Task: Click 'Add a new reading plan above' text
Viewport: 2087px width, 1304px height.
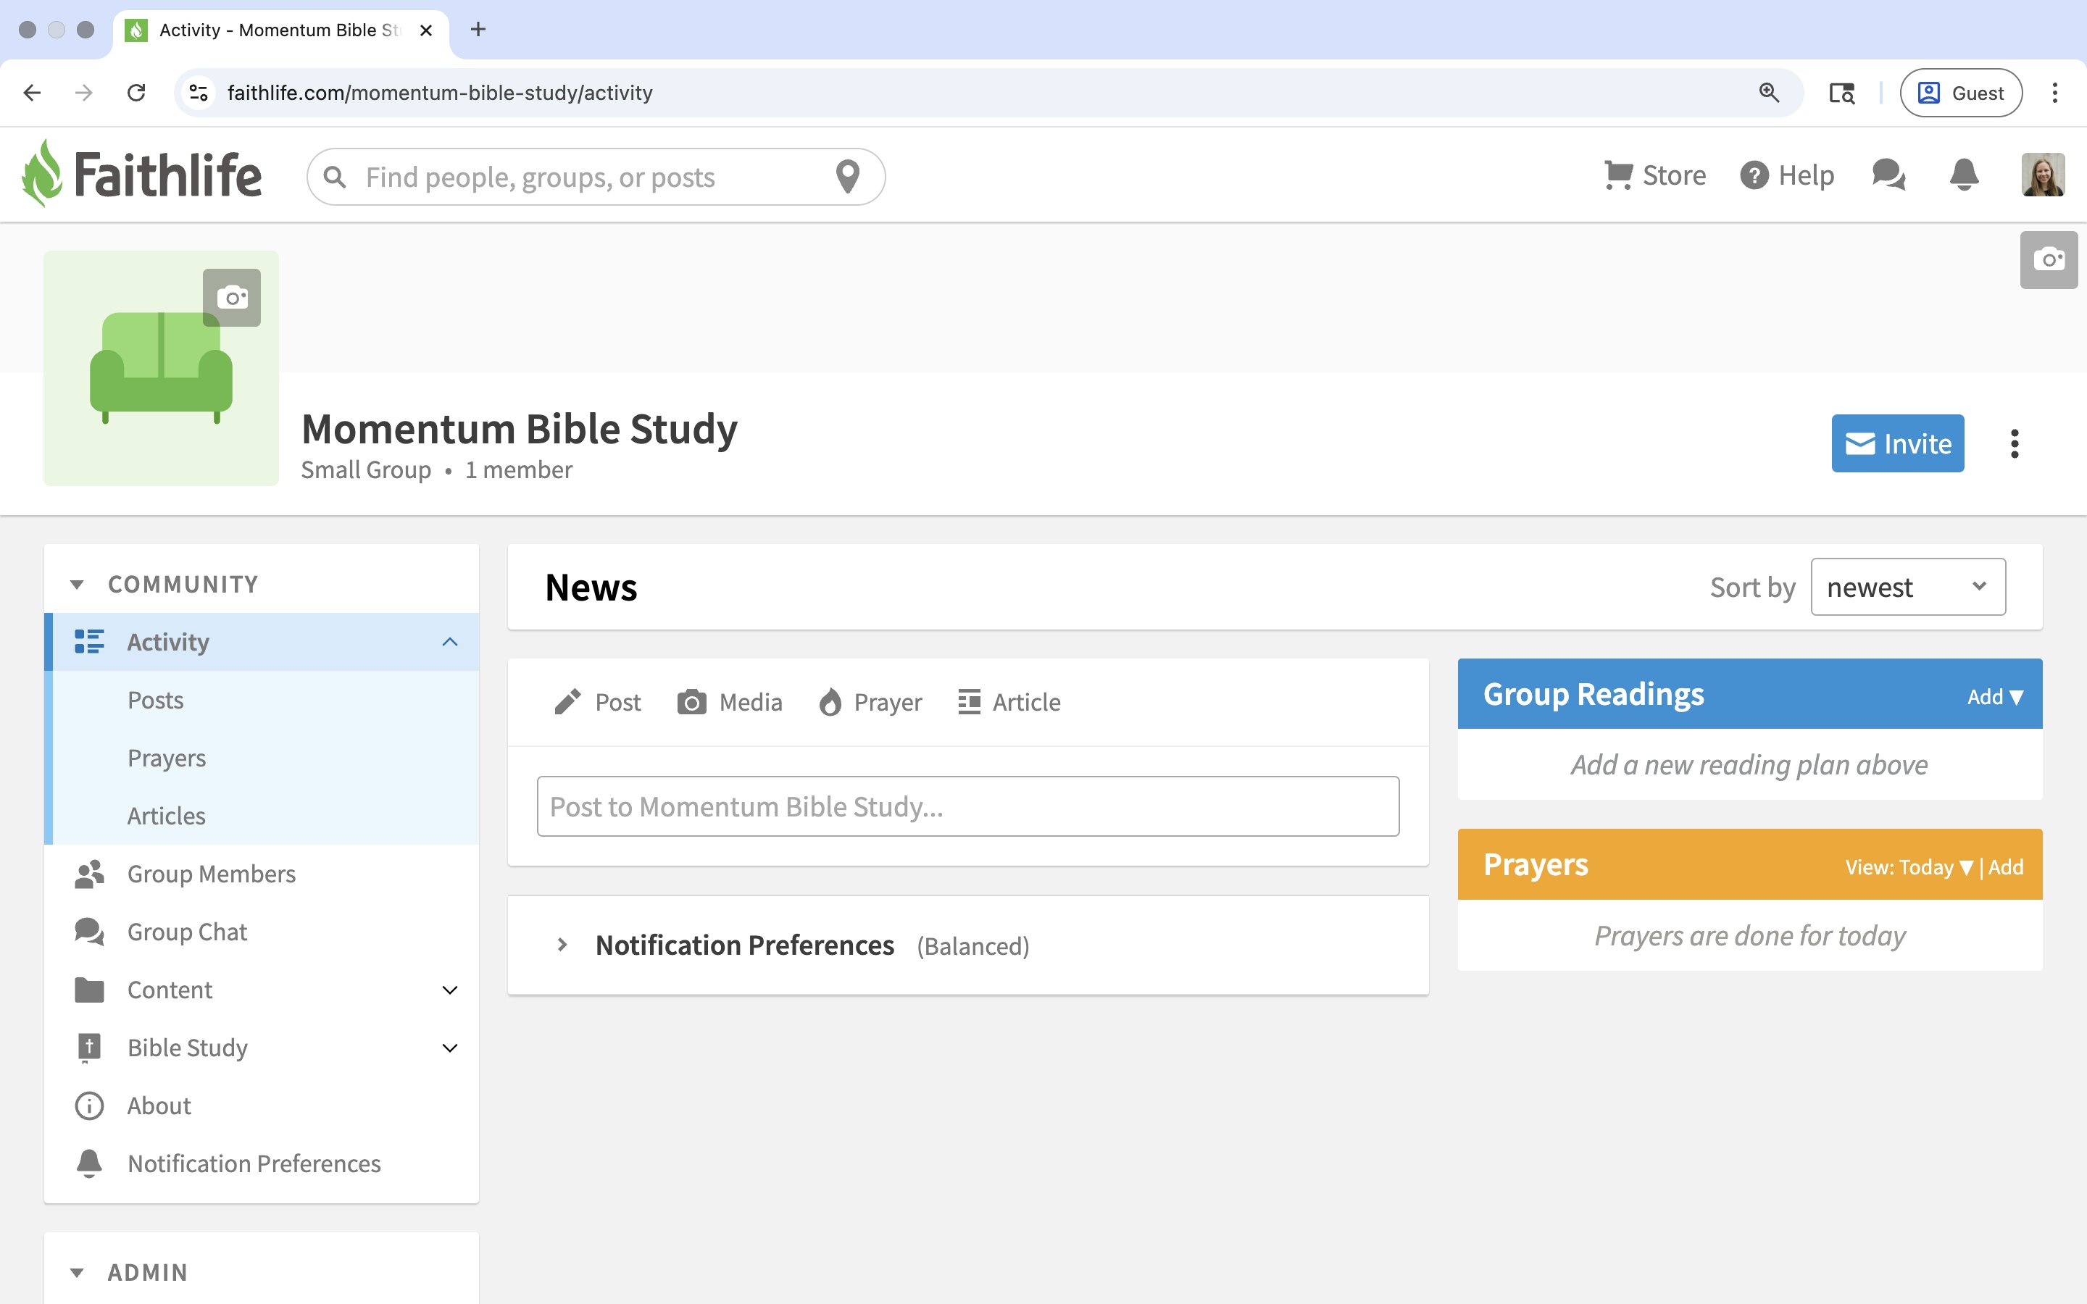Action: pos(1749,764)
